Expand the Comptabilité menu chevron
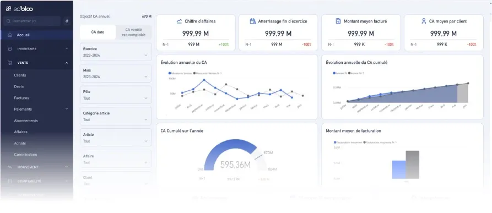Image resolution: width=492 pixels, height=213 pixels. [67, 181]
